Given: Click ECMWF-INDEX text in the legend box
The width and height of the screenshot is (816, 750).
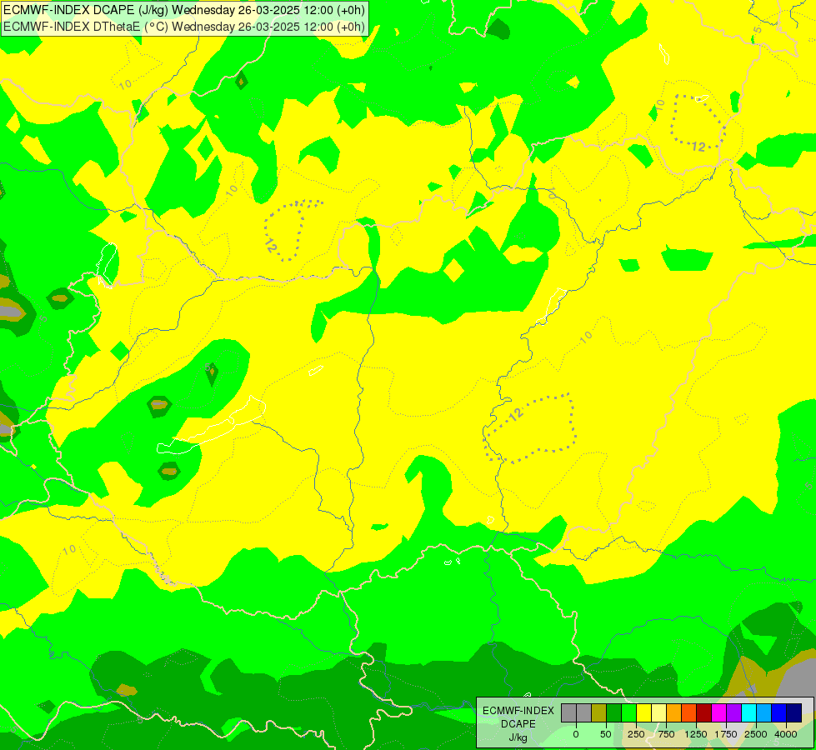Looking at the screenshot, I should [x=518, y=711].
